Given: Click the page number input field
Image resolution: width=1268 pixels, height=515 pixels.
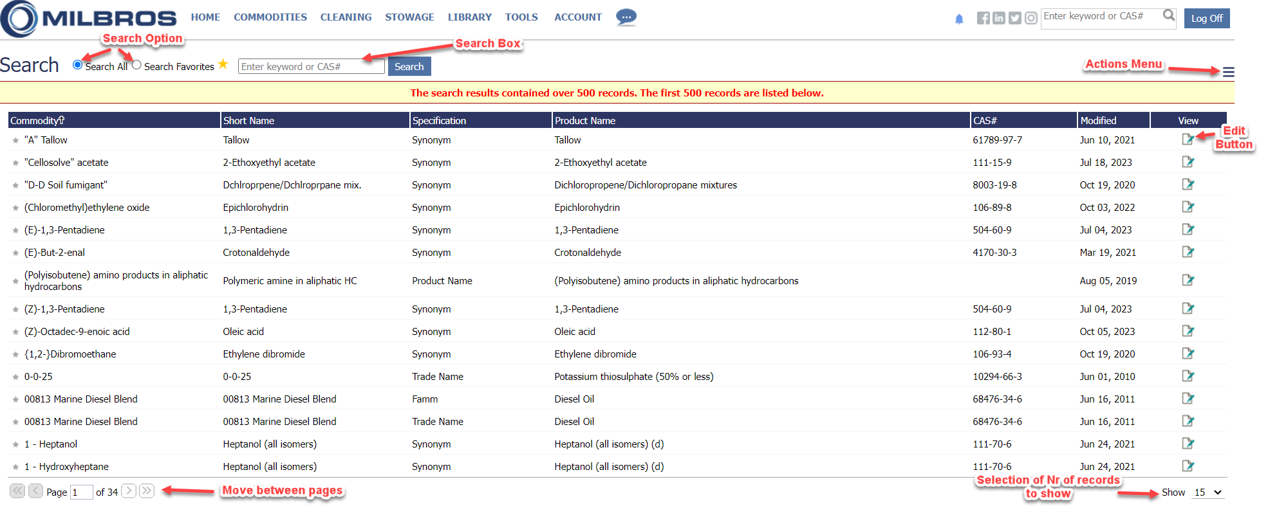Looking at the screenshot, I should [x=81, y=492].
